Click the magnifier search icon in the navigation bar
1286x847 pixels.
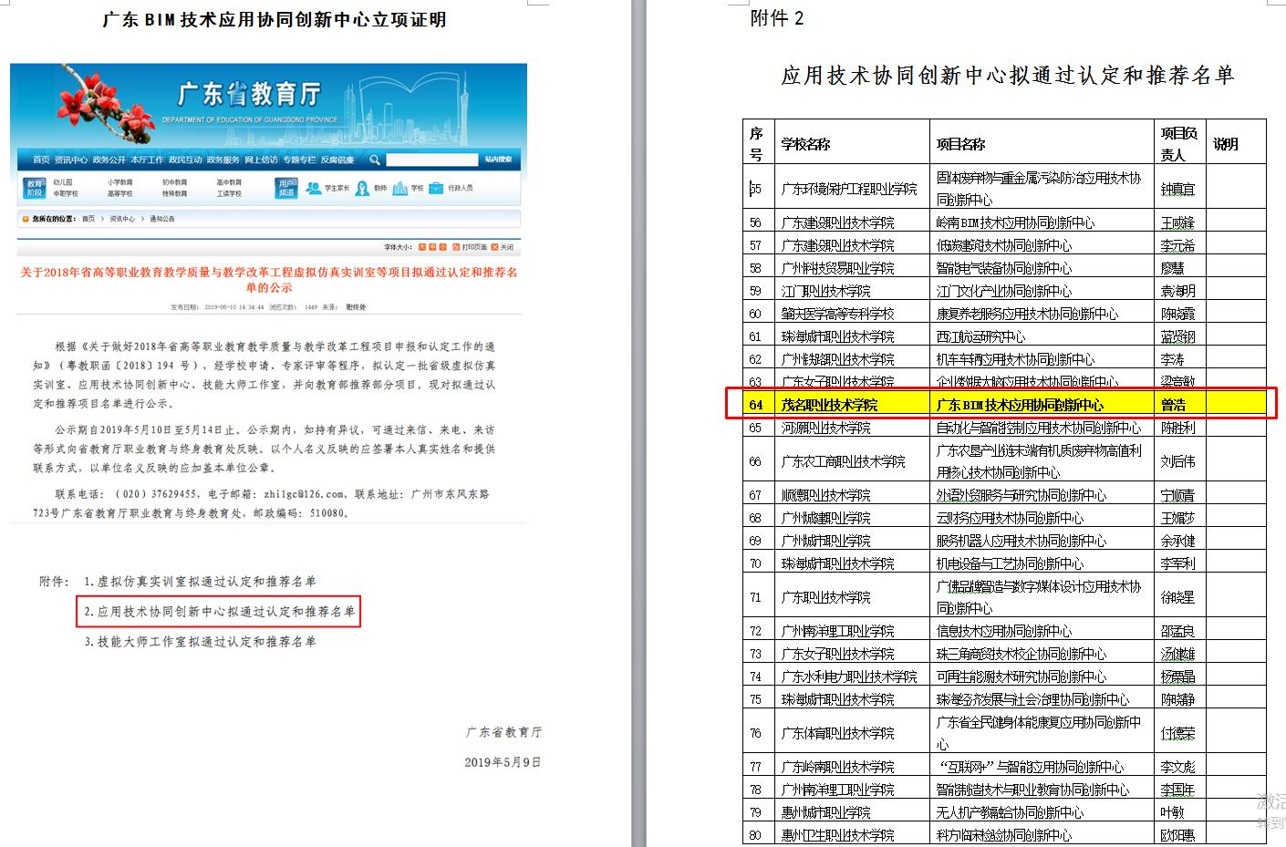(375, 160)
